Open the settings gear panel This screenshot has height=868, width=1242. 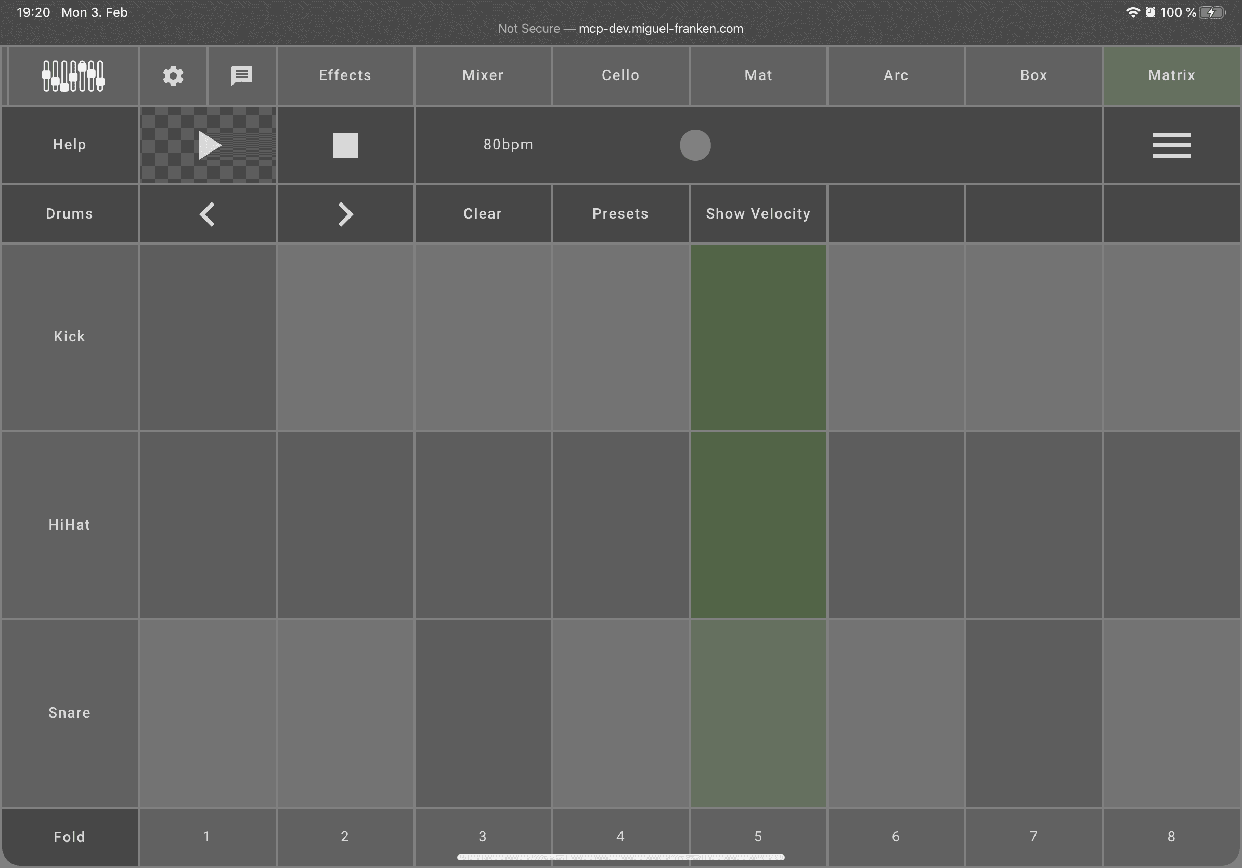[174, 74]
